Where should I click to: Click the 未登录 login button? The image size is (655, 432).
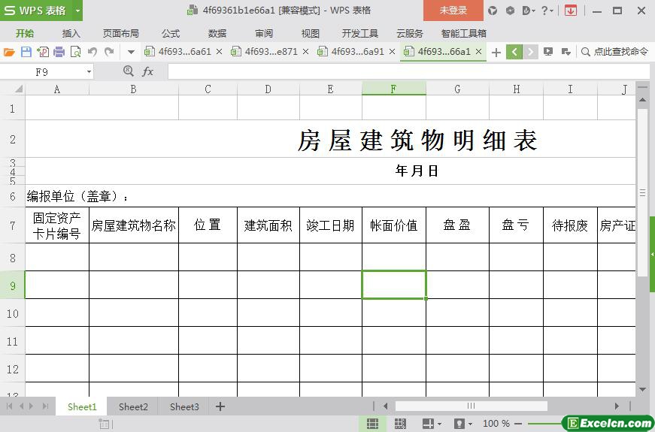click(453, 11)
